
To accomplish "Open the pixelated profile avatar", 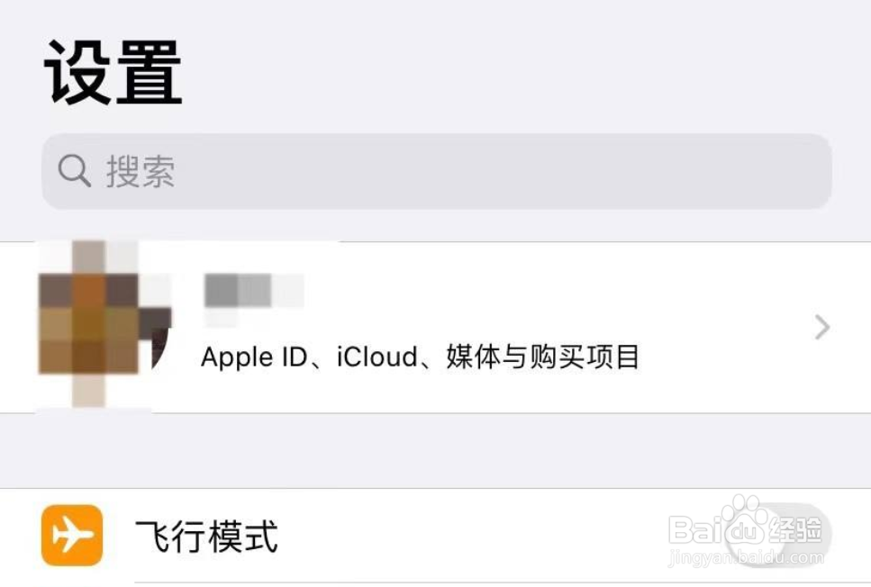I will tap(104, 325).
